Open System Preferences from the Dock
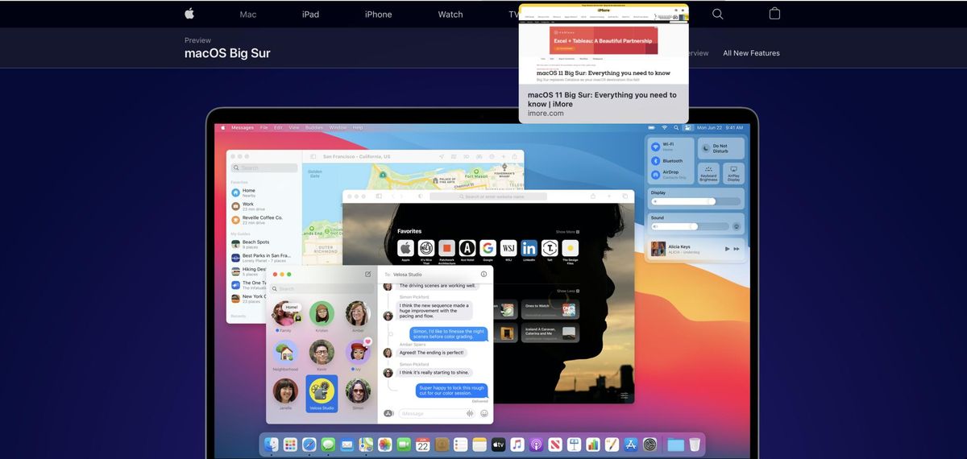The image size is (967, 459). point(650,445)
